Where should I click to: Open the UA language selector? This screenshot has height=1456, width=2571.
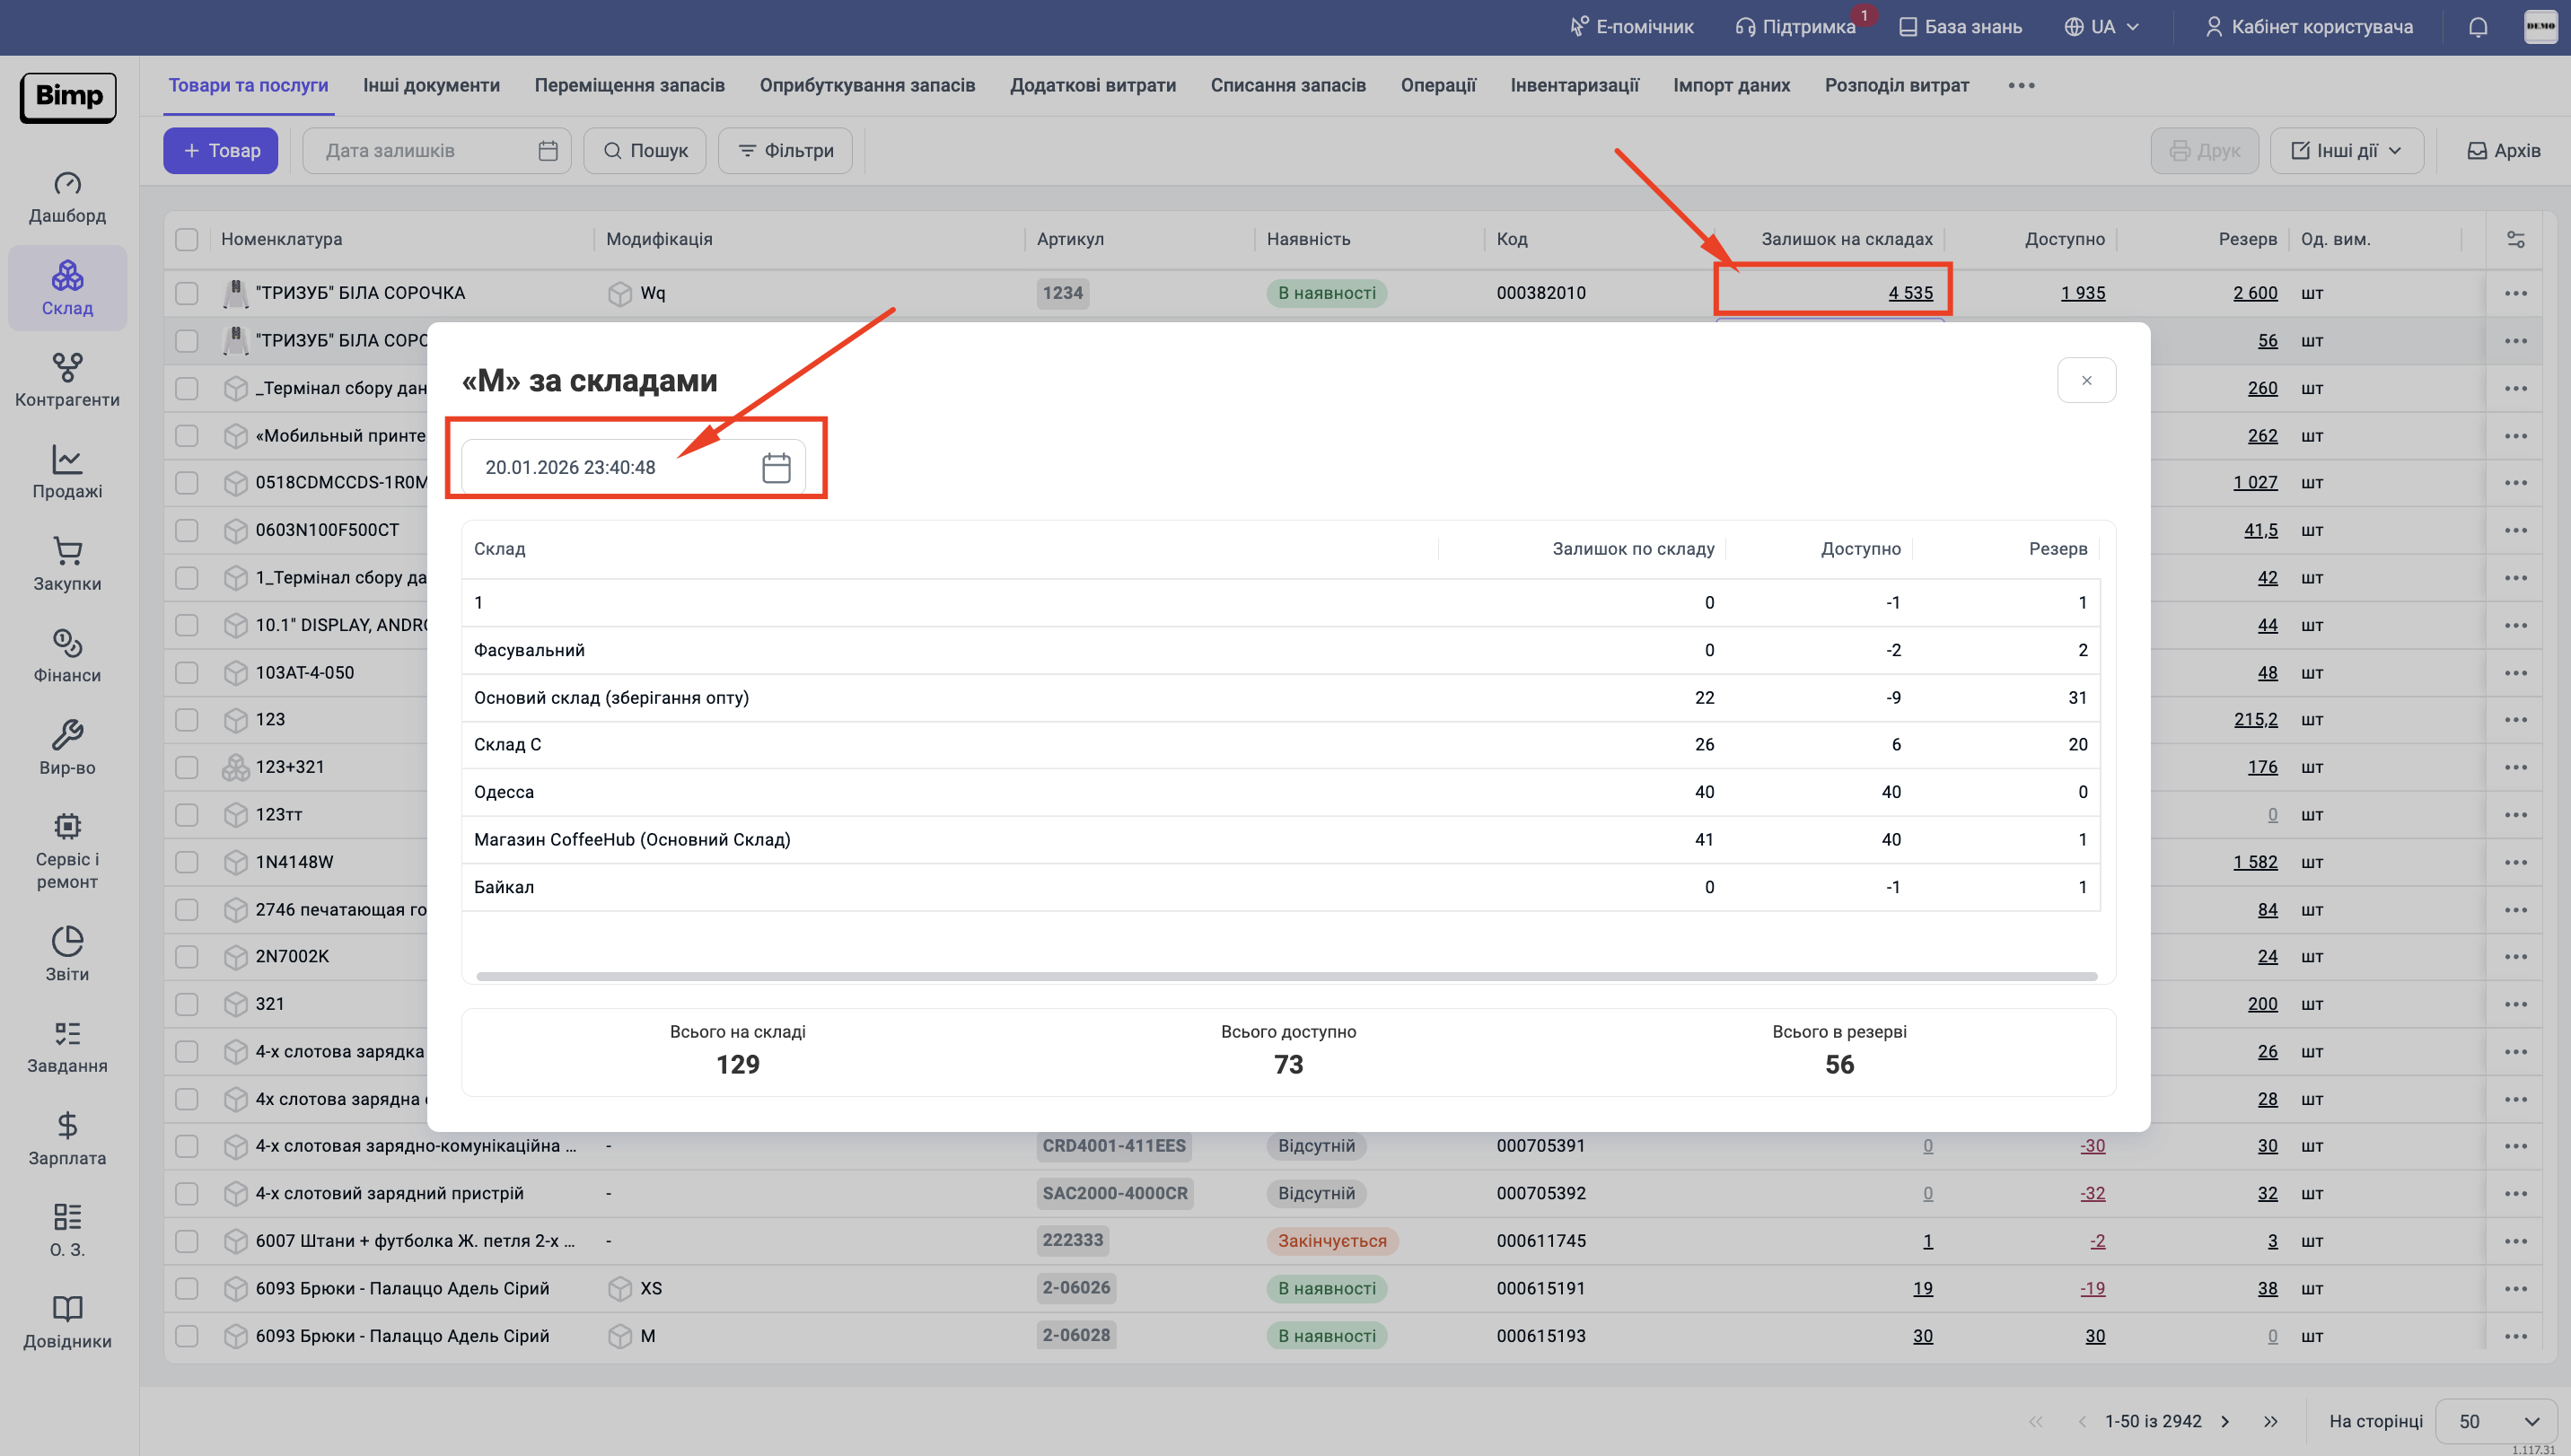click(2102, 27)
